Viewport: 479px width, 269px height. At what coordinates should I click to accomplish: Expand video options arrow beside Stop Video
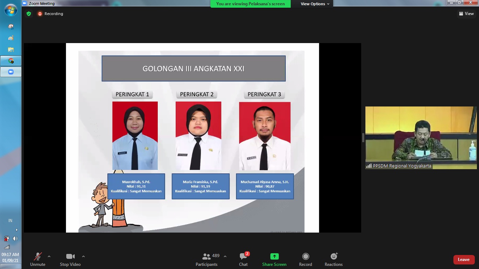83,256
